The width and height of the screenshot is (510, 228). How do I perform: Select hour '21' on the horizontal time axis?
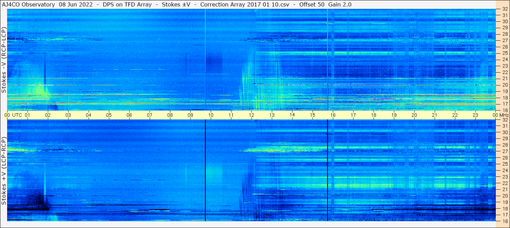(x=435, y=115)
